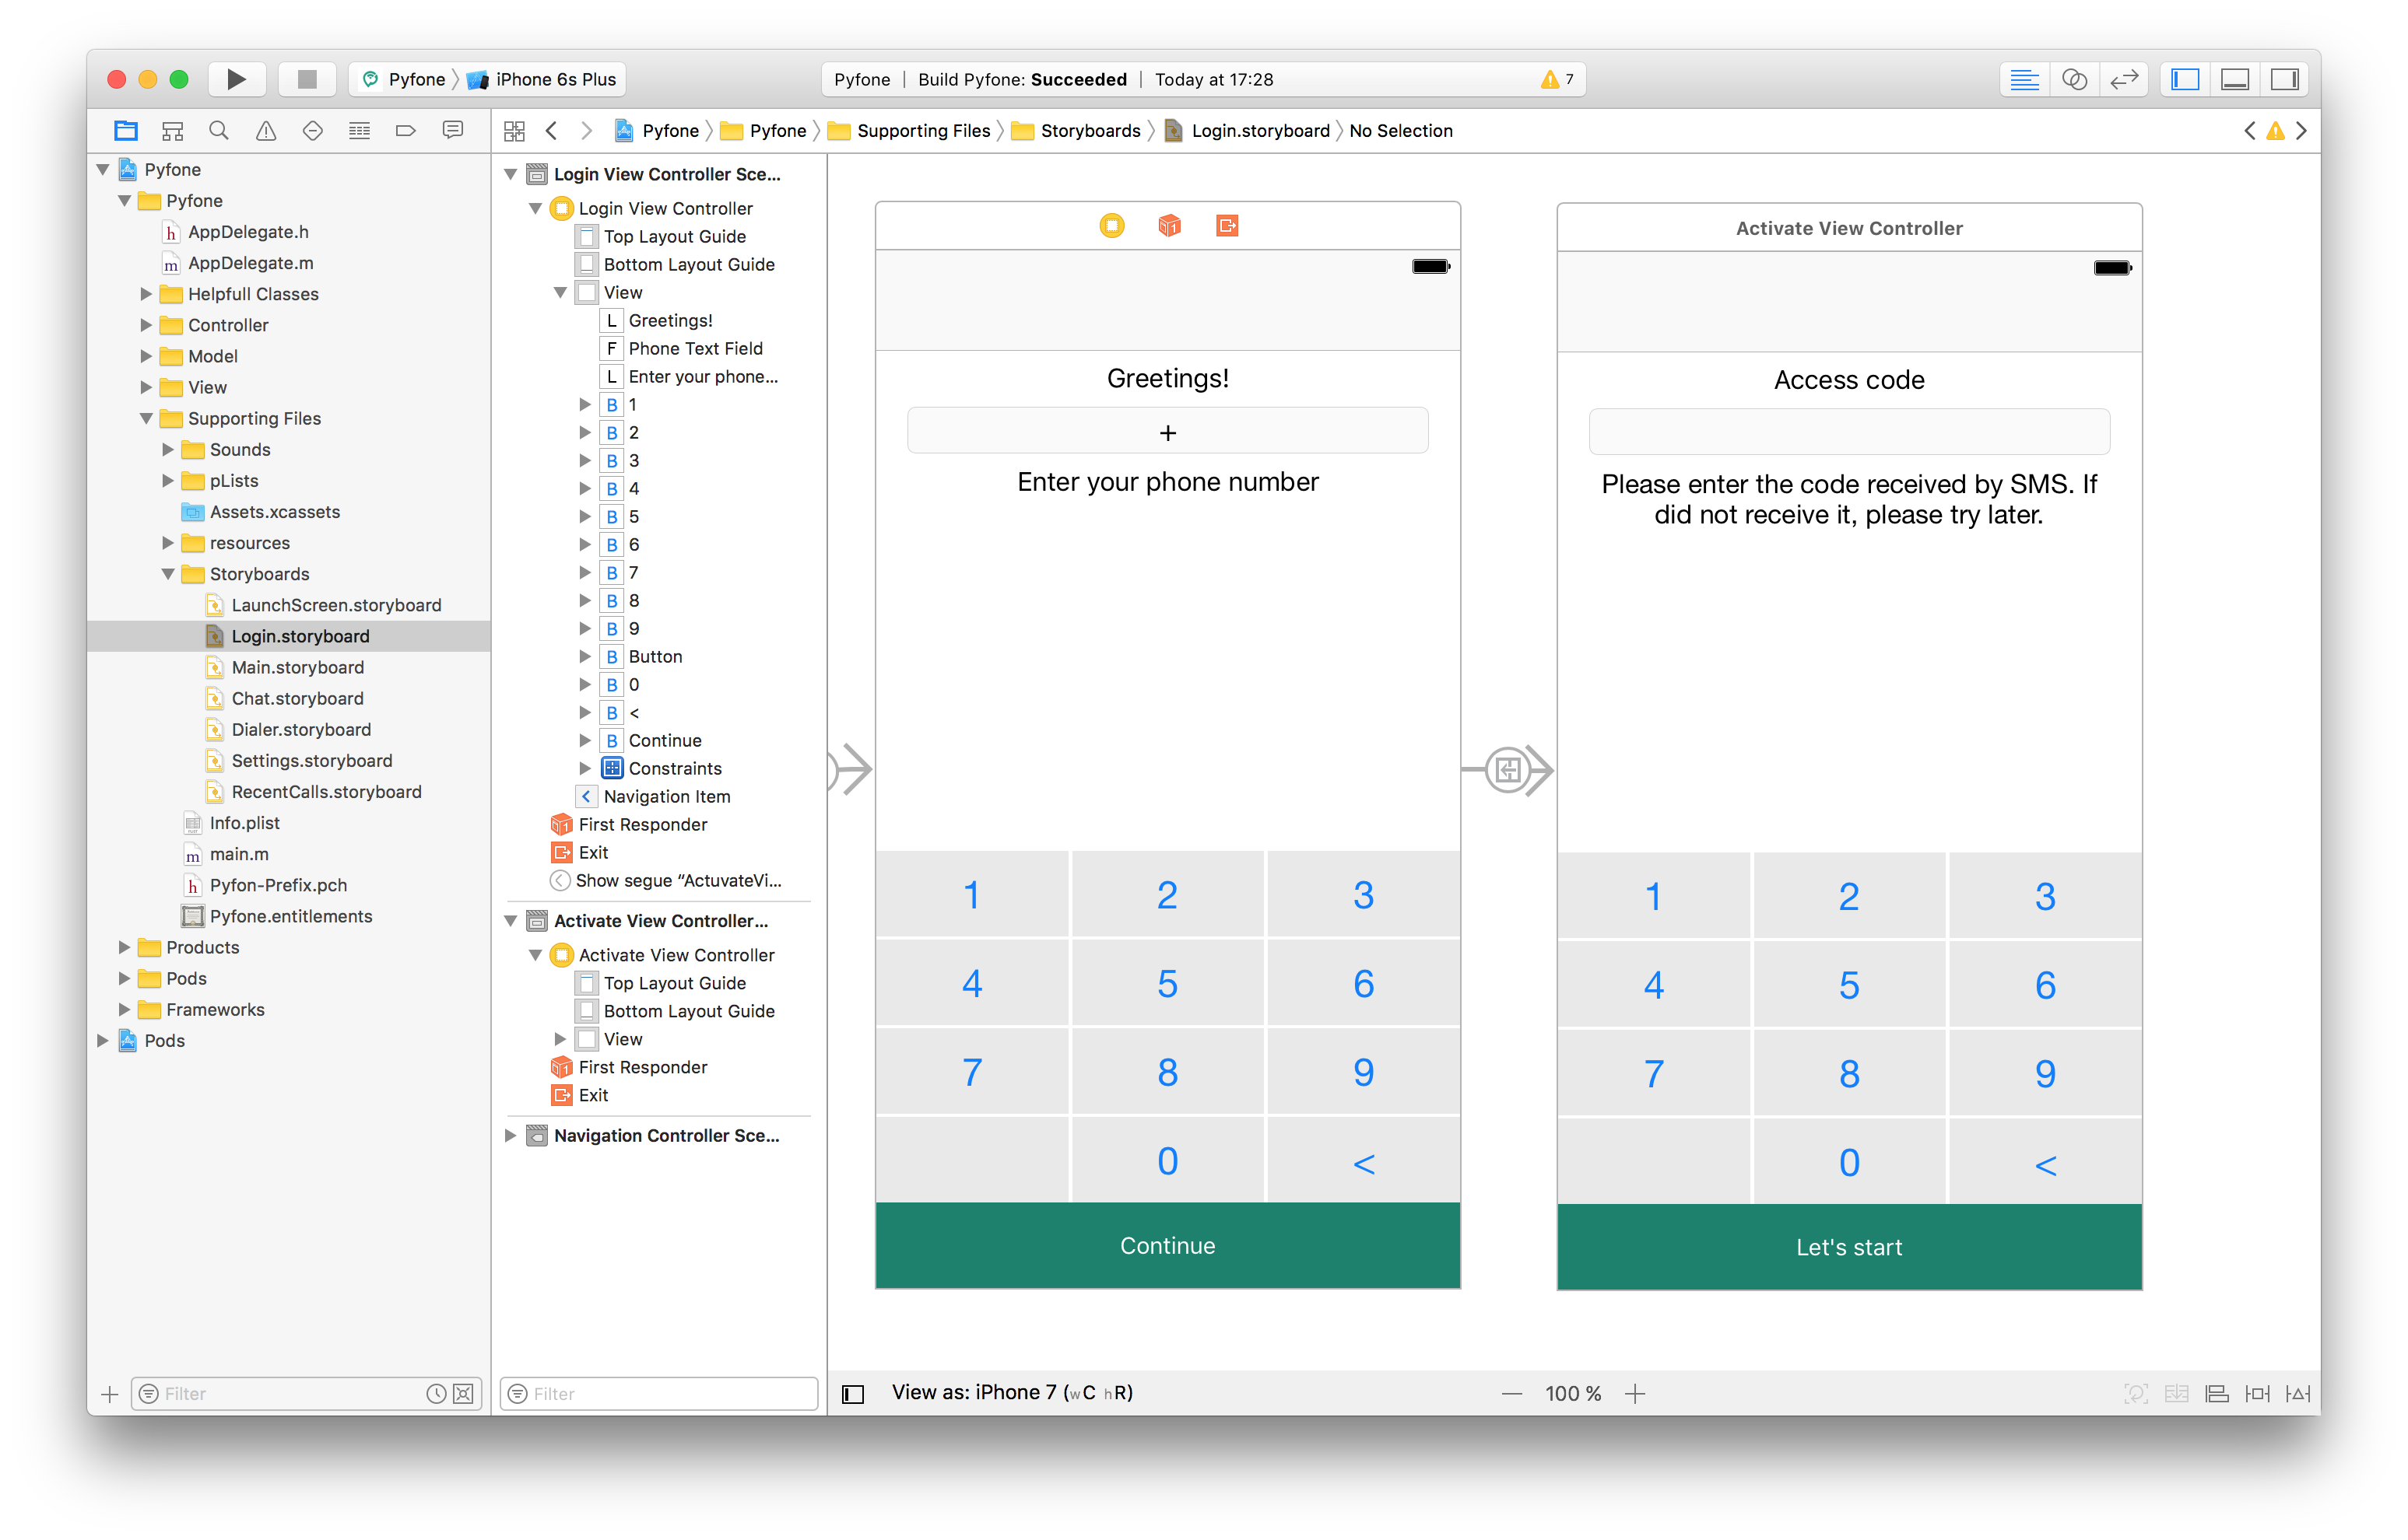Screen dimensions: 2408x1540
Task: Click the build warnings indicator badge
Action: 1557,79
